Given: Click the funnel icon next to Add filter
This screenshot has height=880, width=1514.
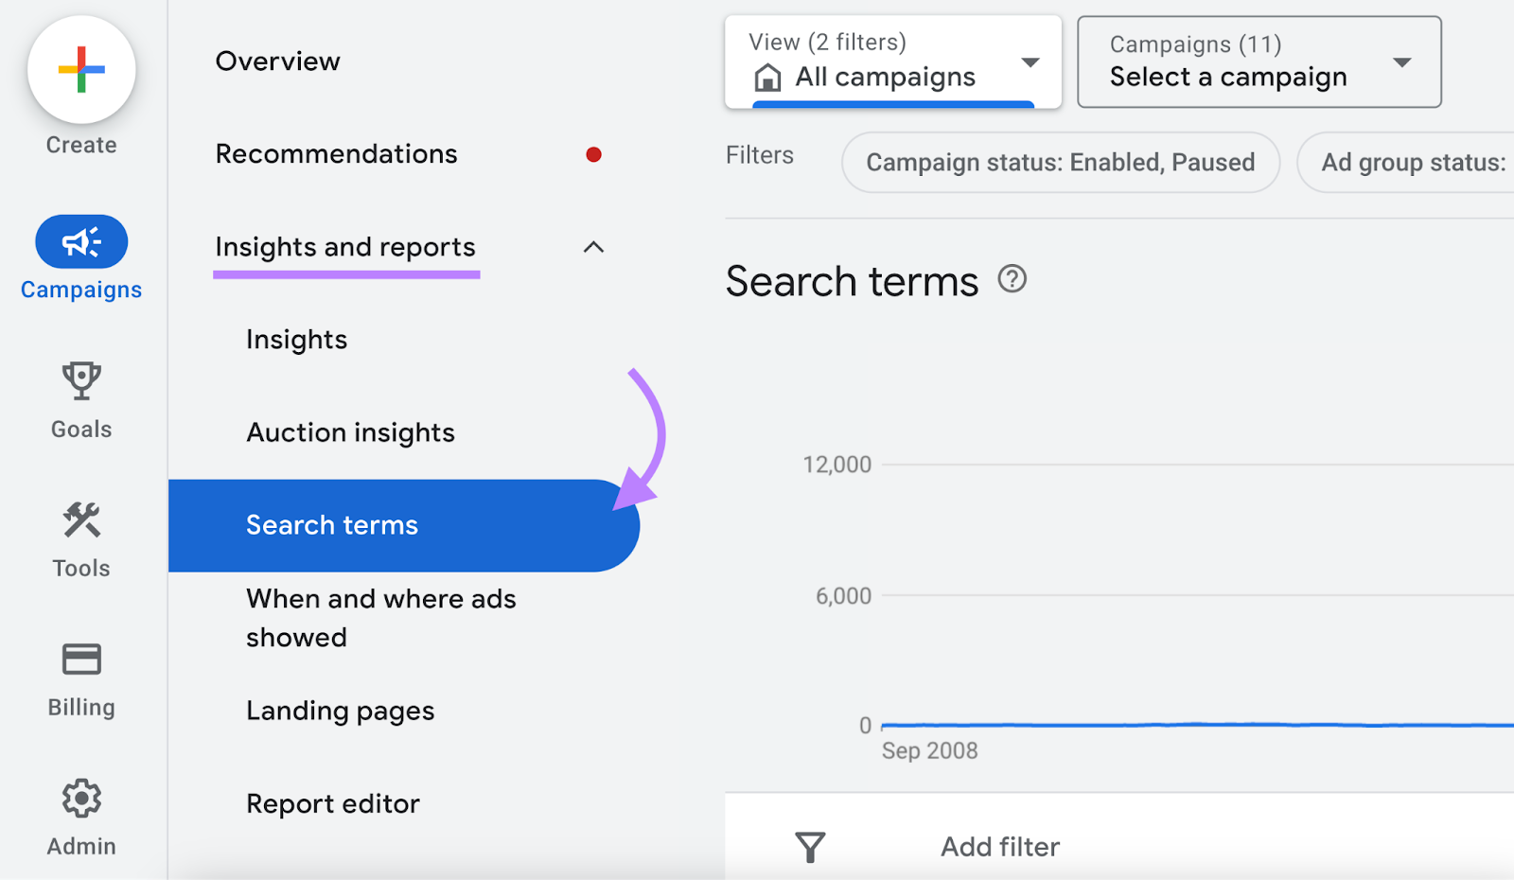Looking at the screenshot, I should tap(810, 847).
